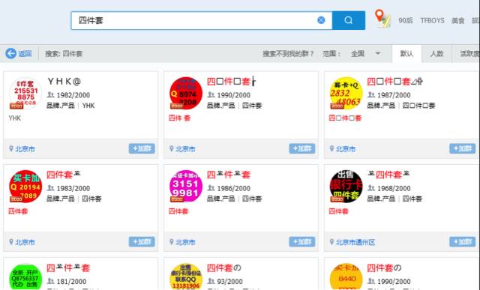Open group title of 93/2000 card
Image resolution: width=480 pixels, height=290 pixels.
pos(223,268)
